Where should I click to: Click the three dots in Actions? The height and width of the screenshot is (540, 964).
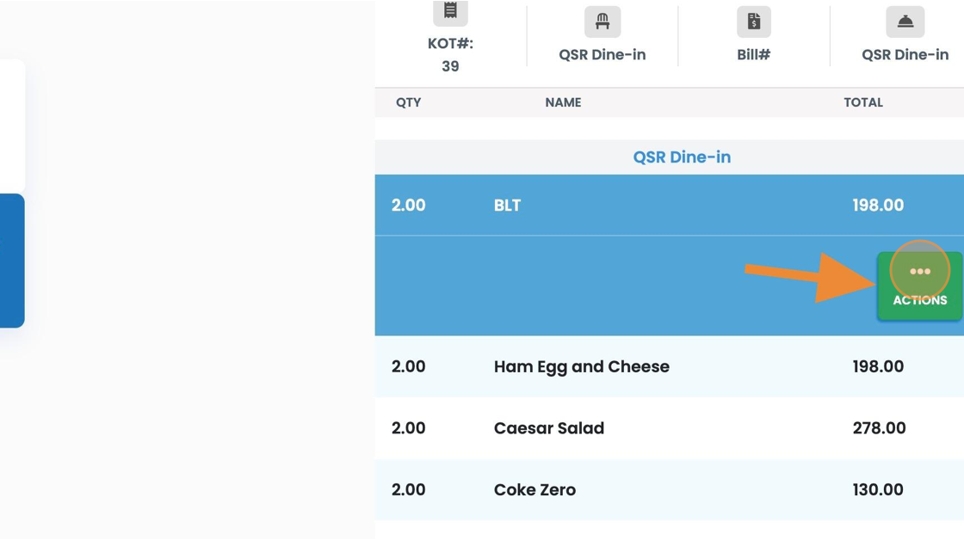click(920, 272)
